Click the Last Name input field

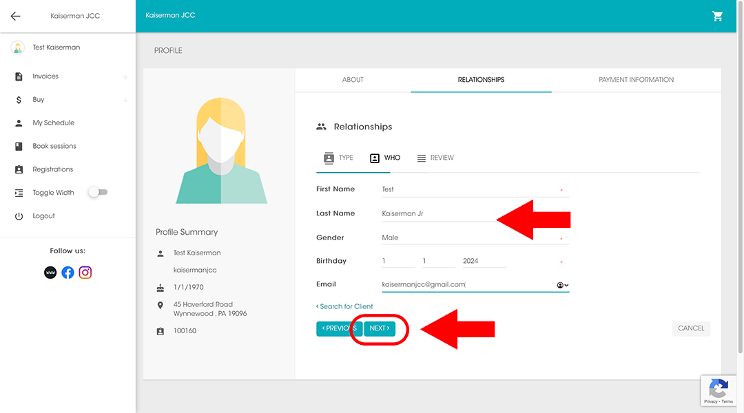[x=438, y=214]
